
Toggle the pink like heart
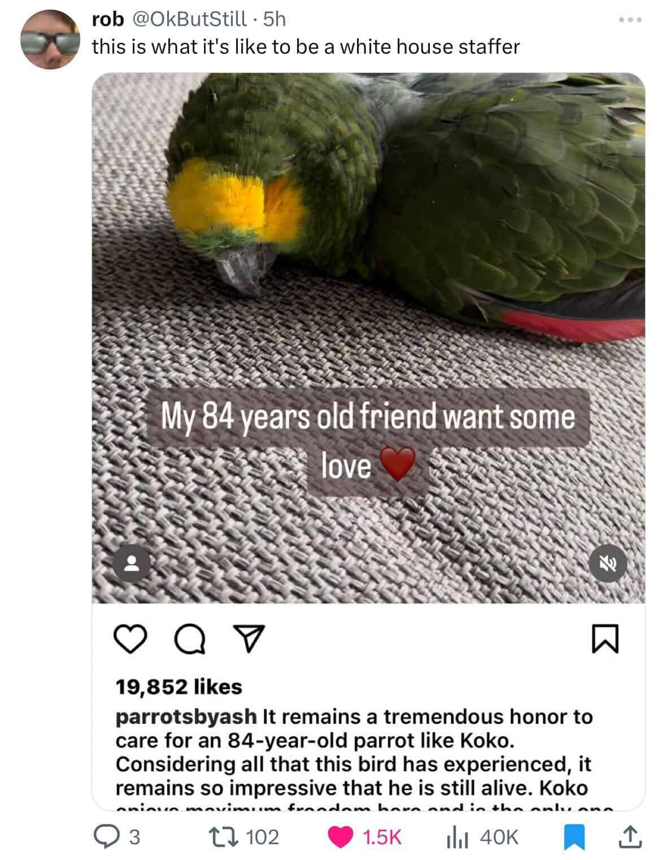[x=339, y=836]
